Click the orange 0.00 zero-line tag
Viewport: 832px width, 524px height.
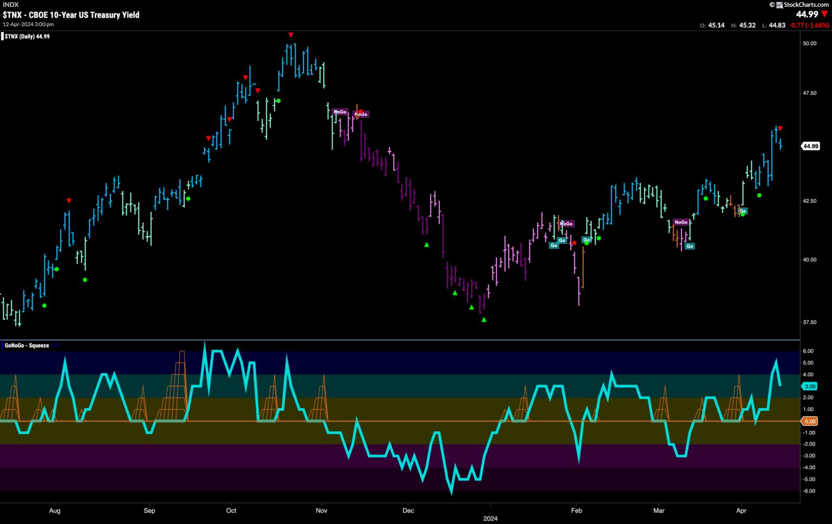click(810, 421)
